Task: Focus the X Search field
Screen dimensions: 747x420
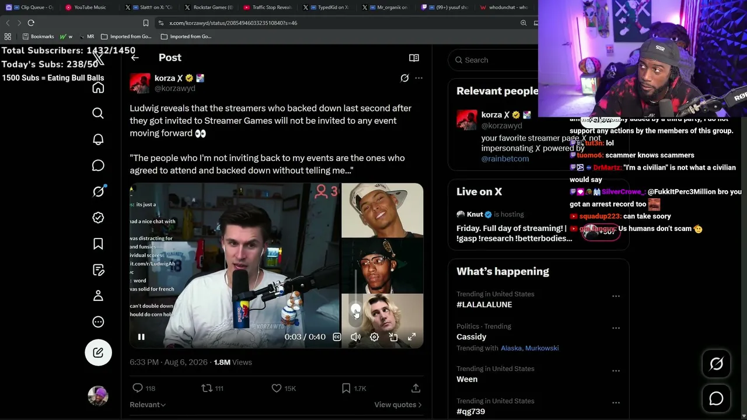Action: point(496,60)
